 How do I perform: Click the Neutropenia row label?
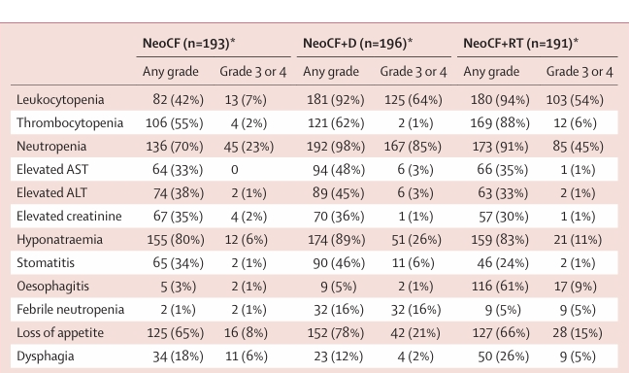click(51, 146)
